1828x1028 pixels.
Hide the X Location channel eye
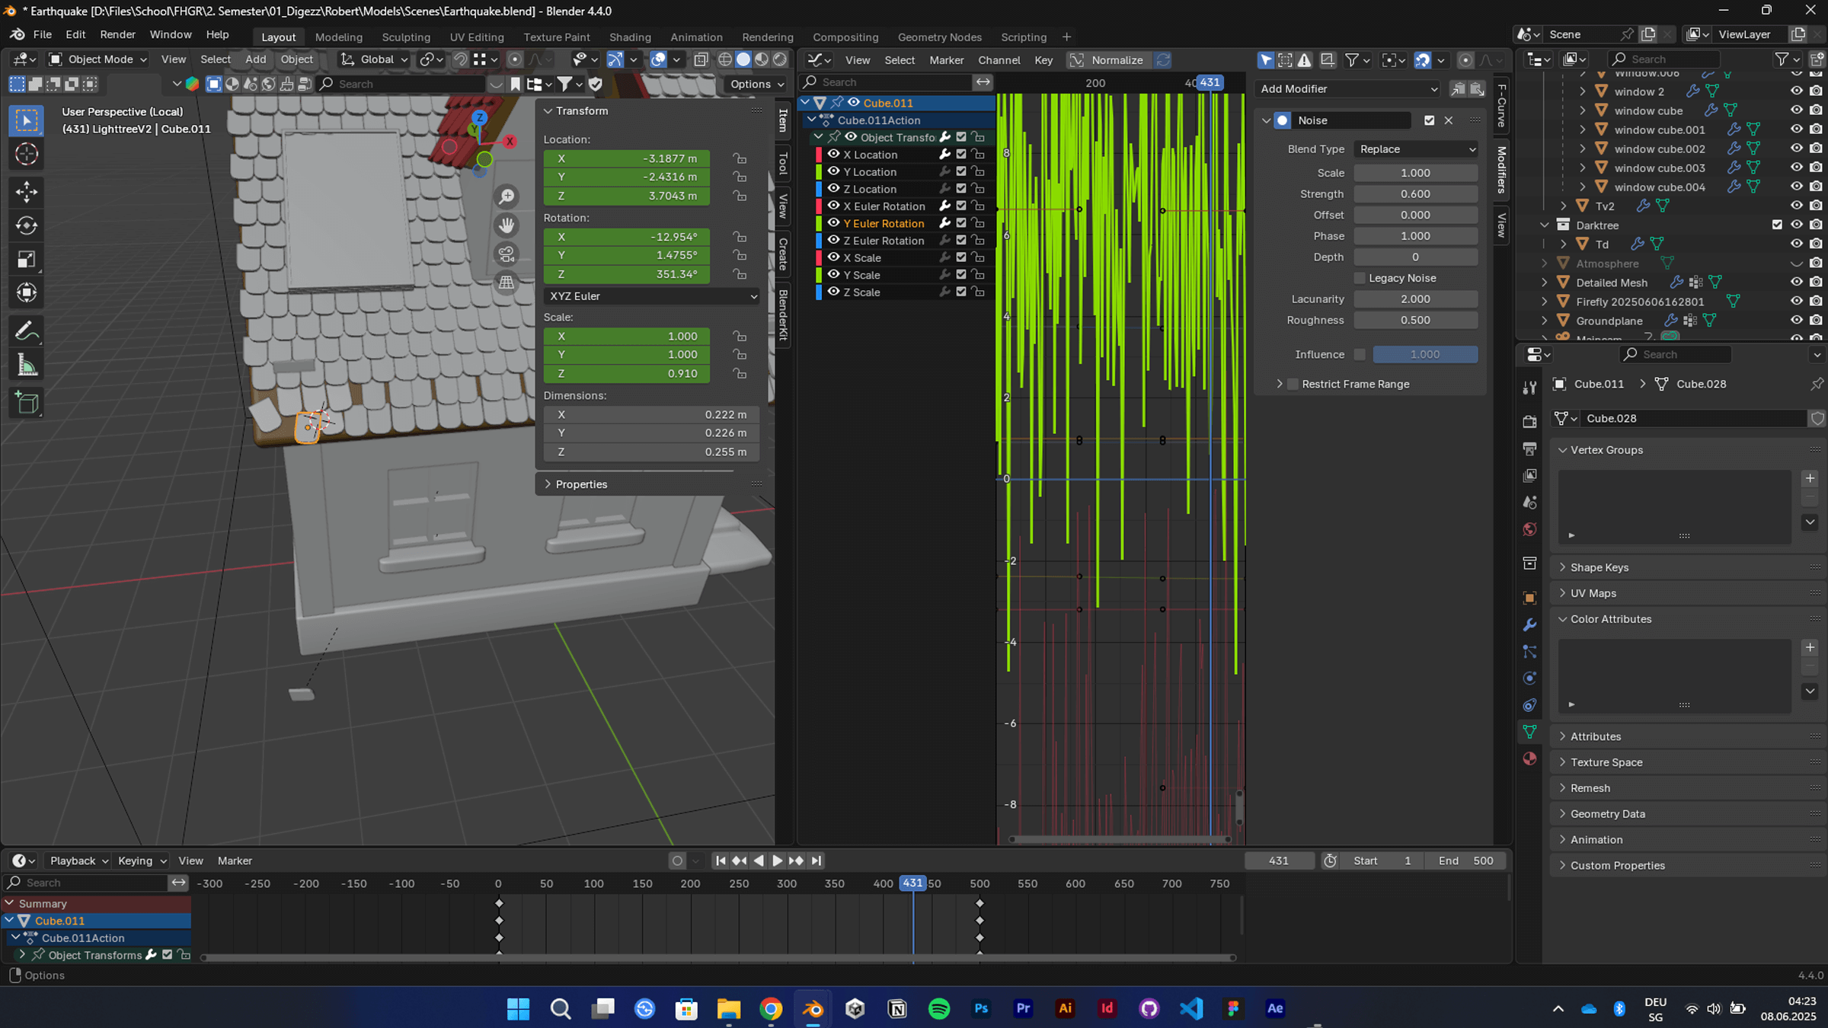coord(833,155)
